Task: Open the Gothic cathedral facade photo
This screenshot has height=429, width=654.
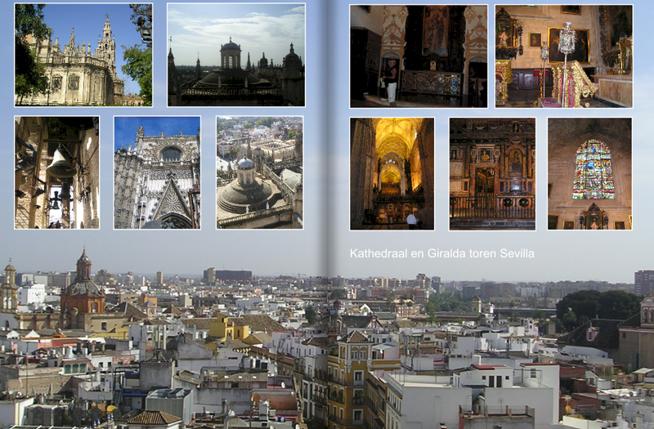Action: 157,172
